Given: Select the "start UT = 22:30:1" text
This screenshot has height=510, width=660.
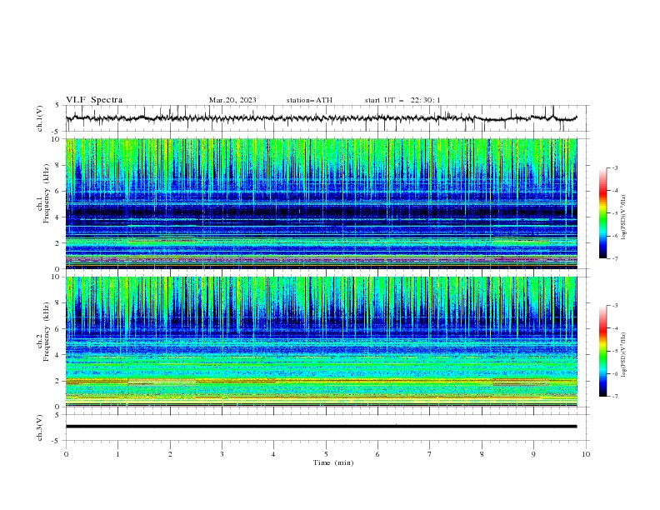Looking at the screenshot, I should (402, 100).
